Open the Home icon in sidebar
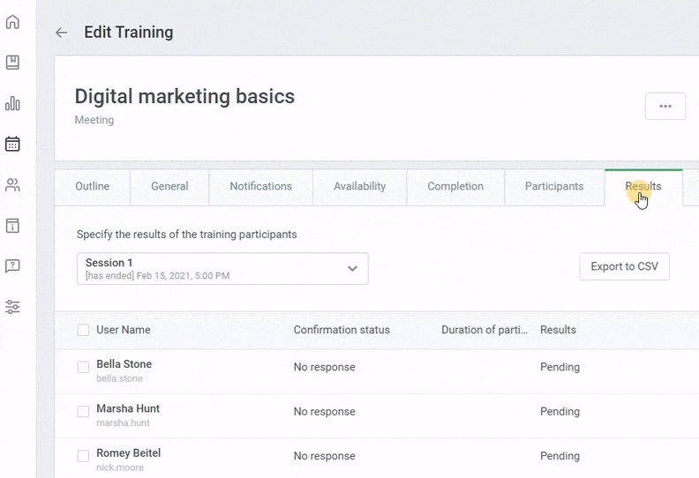 [x=12, y=22]
